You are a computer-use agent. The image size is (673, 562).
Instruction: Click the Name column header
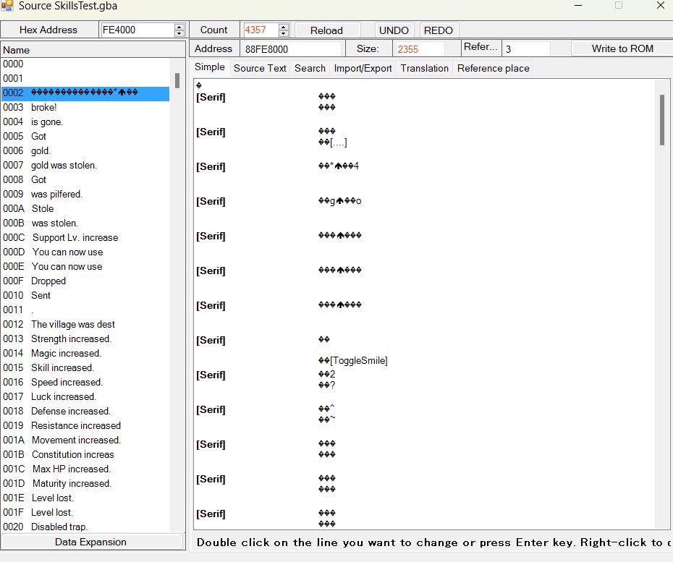click(93, 50)
